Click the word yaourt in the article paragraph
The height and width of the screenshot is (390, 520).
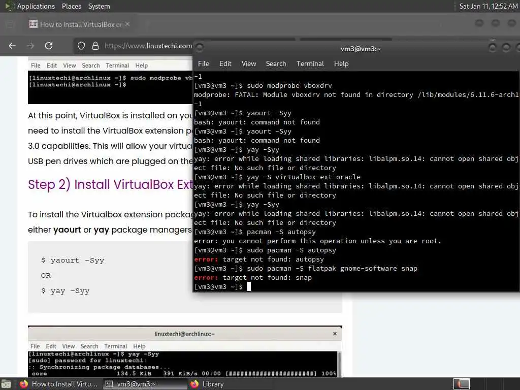click(68, 230)
